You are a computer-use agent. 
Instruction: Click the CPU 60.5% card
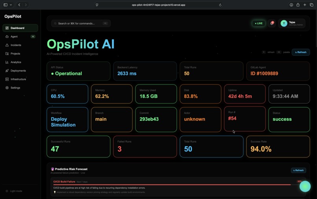[67, 94]
